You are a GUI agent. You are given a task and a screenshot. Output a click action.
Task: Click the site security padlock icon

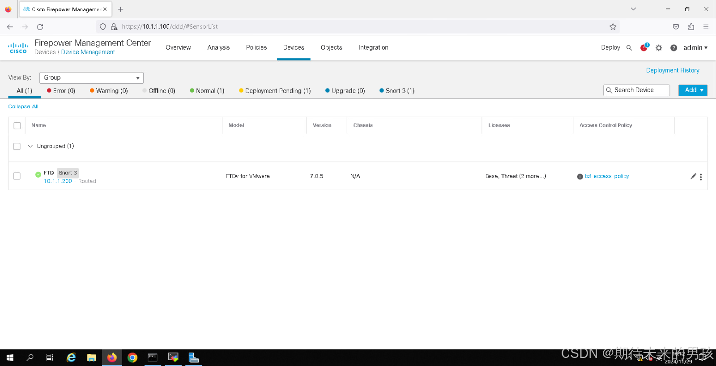(x=114, y=27)
